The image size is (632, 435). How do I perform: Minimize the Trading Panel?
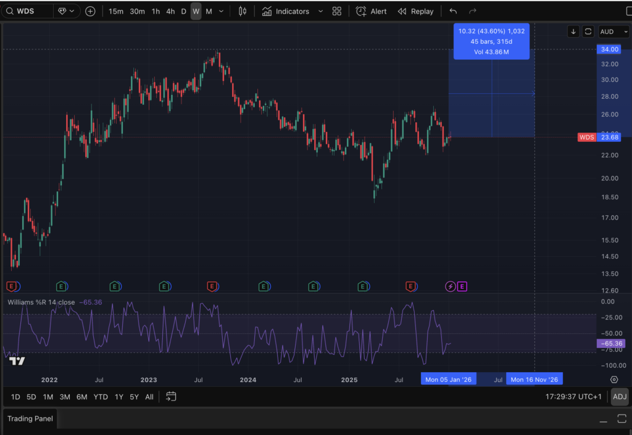click(604, 420)
